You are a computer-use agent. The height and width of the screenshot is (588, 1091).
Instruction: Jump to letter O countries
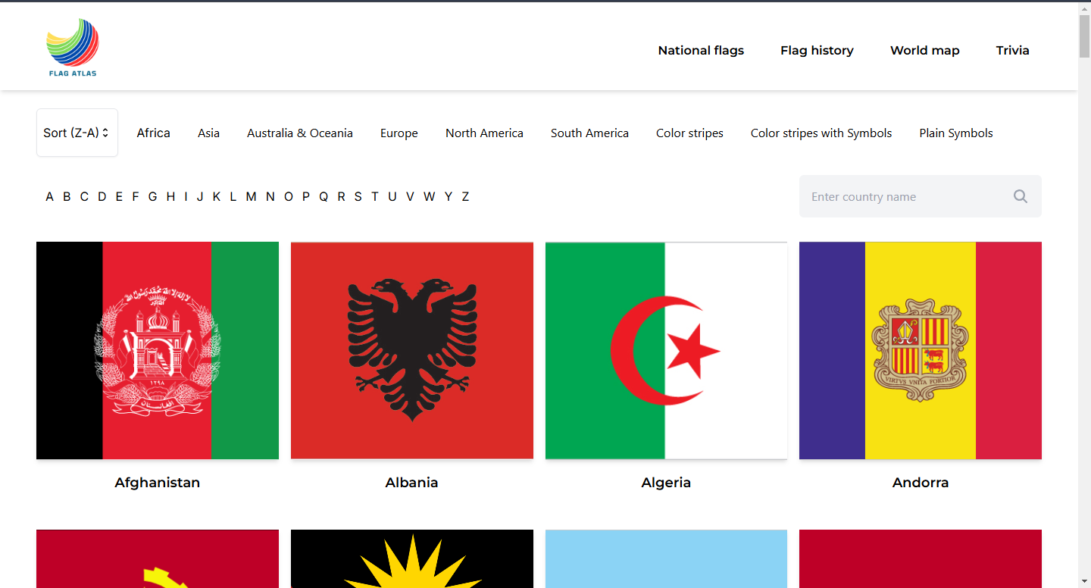288,196
